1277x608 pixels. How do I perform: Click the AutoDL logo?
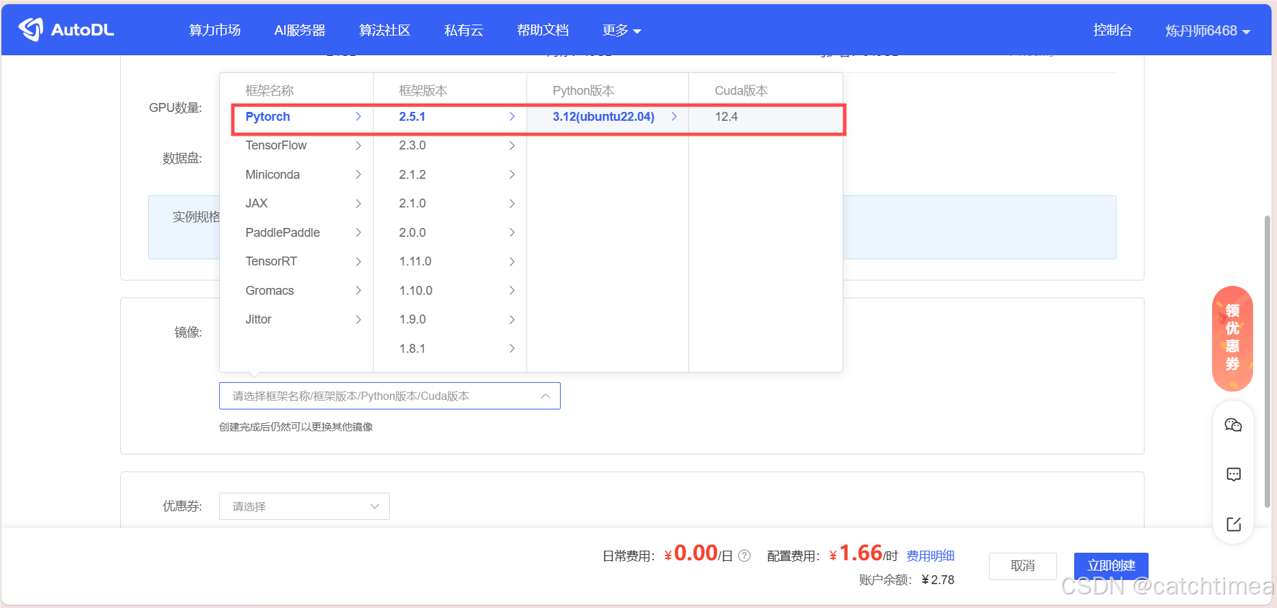(x=66, y=29)
